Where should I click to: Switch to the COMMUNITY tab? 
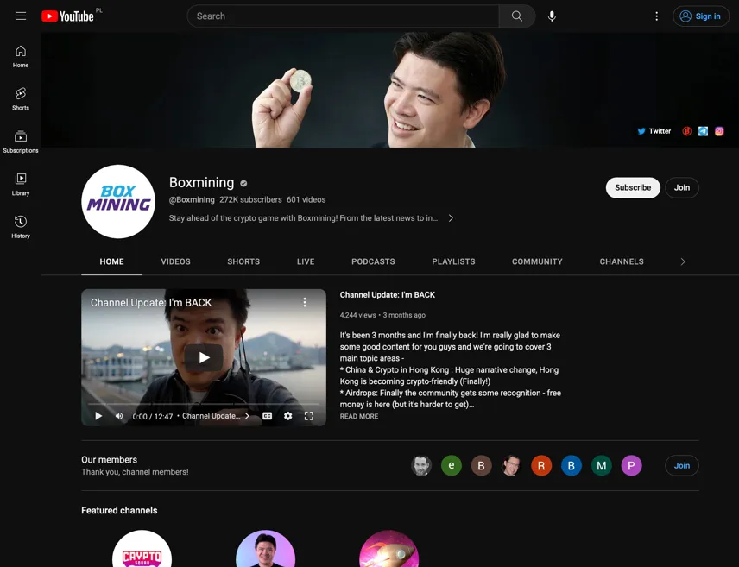pos(537,261)
